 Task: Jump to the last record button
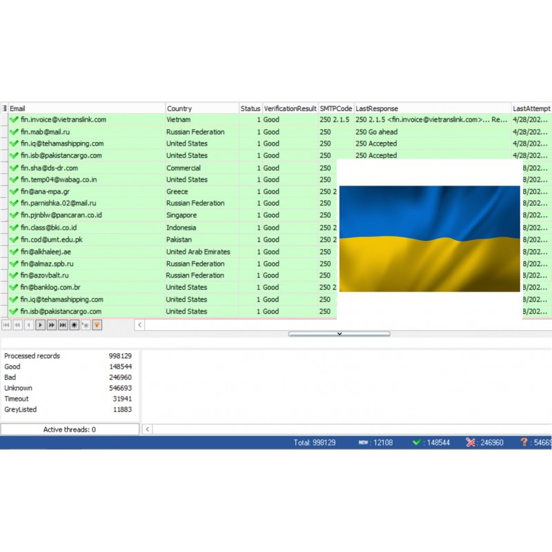(x=63, y=324)
